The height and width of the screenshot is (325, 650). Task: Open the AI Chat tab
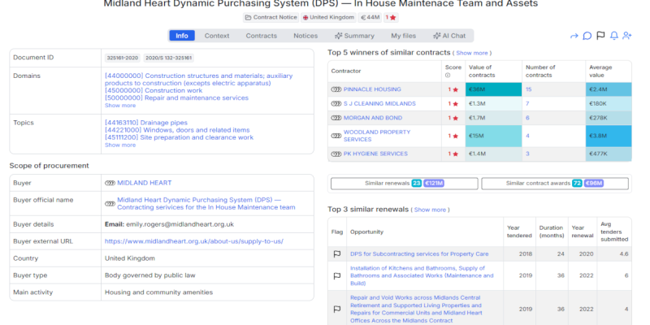[x=449, y=36]
